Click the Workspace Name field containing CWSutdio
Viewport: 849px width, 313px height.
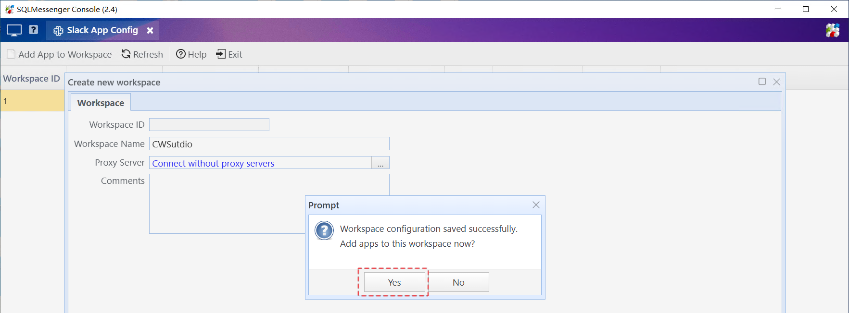coord(269,144)
